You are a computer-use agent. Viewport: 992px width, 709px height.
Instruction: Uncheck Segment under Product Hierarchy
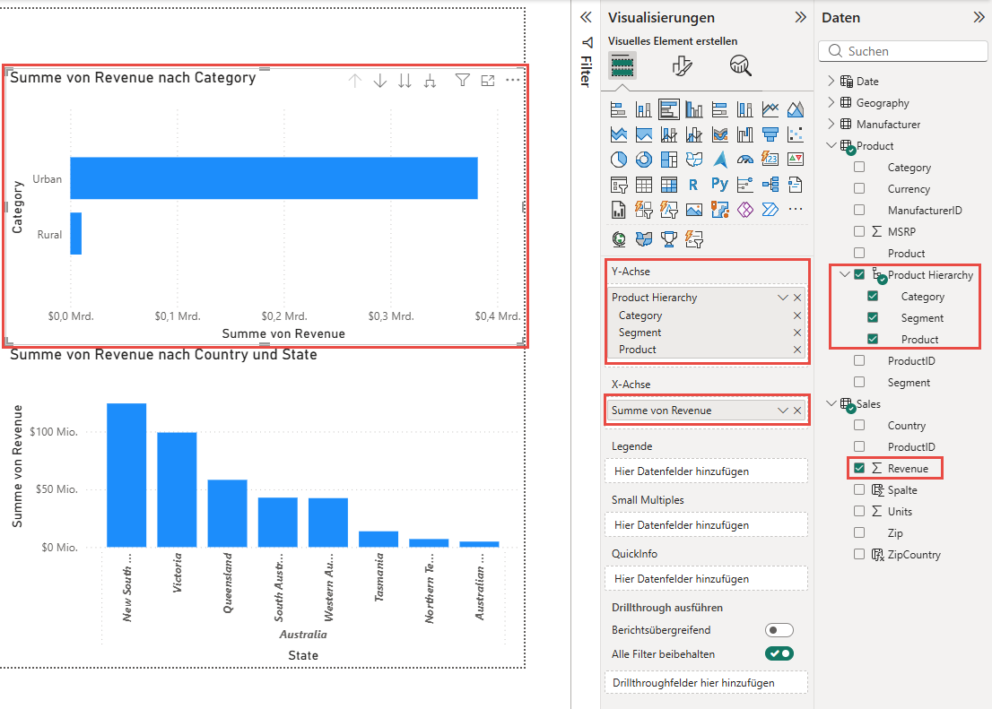[873, 317]
